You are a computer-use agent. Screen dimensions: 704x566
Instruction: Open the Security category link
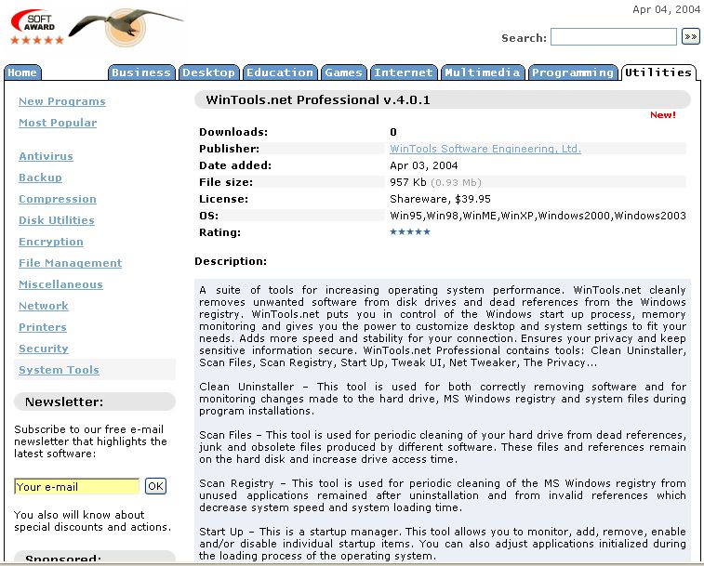pyautogui.click(x=44, y=349)
